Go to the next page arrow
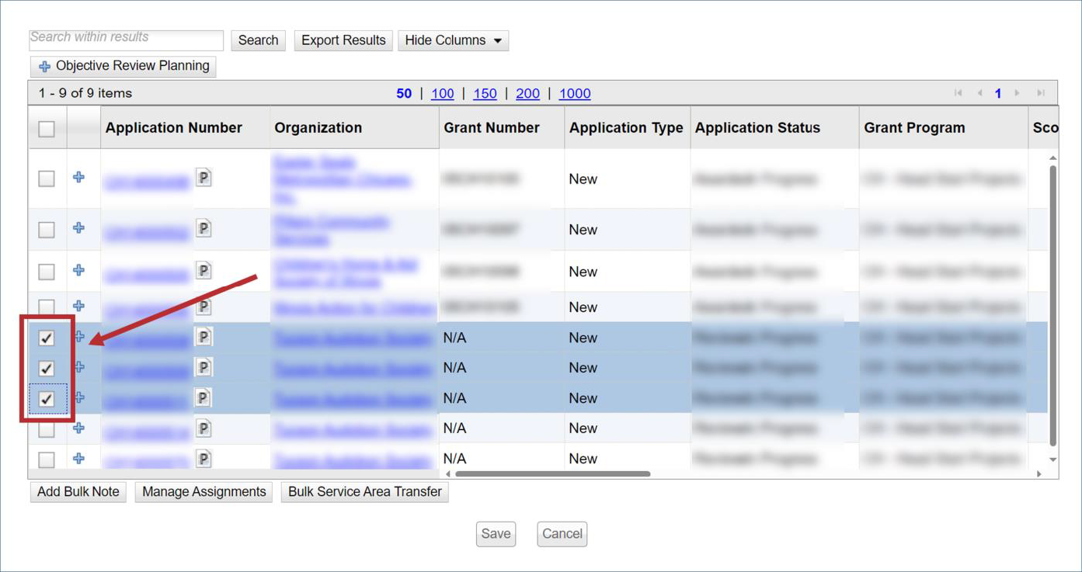 (x=1017, y=93)
